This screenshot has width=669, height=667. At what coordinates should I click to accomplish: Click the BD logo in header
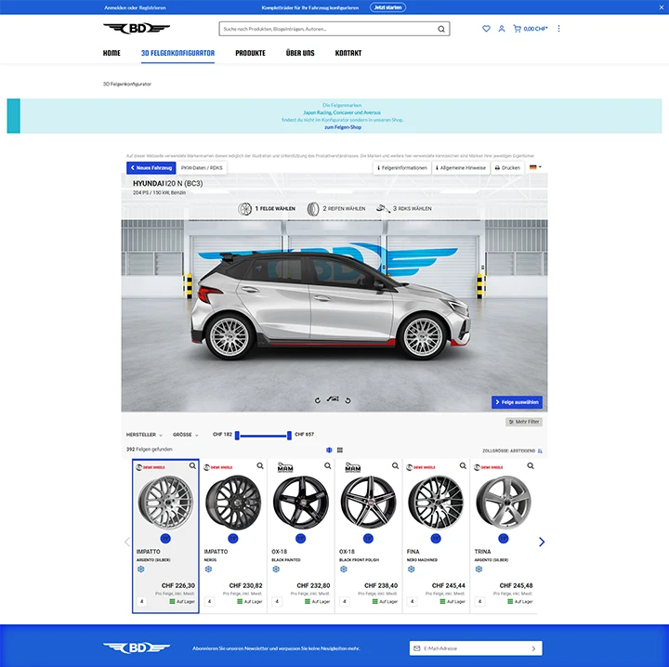click(137, 28)
